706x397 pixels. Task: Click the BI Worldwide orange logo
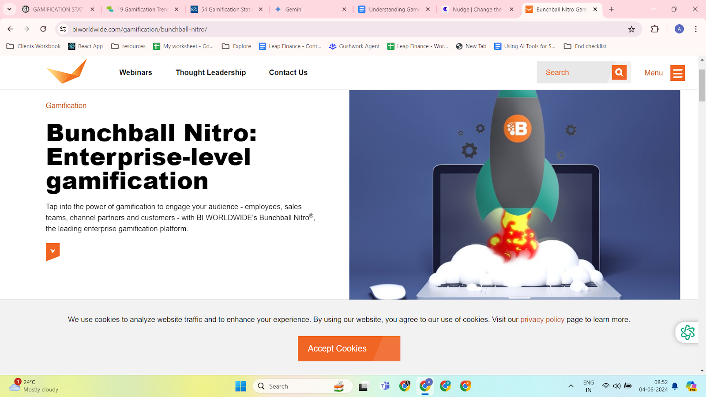[67, 71]
